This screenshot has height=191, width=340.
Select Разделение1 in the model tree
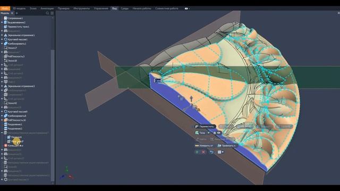point(15,124)
